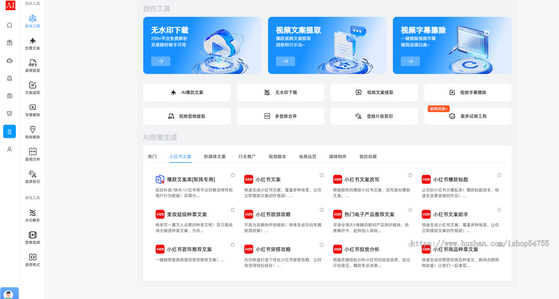The image size is (559, 299).
Task: Toggle the star on 小红书文案 card
Action: click(x=321, y=175)
